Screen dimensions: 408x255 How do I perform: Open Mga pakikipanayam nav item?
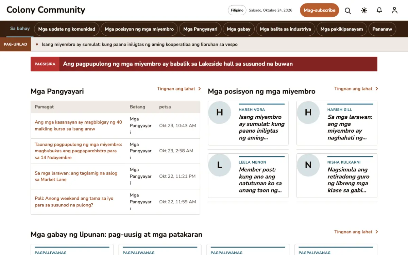(342, 29)
